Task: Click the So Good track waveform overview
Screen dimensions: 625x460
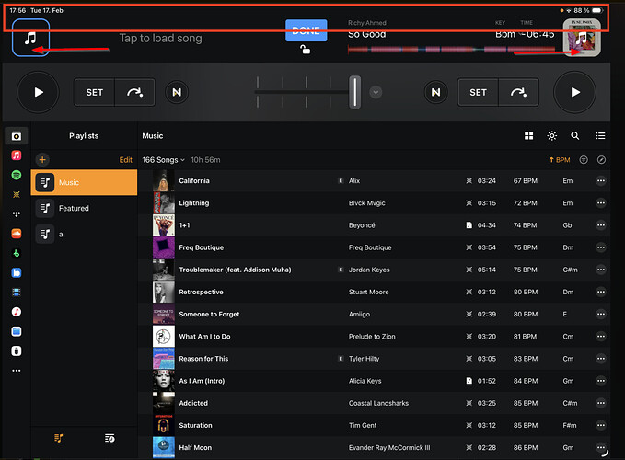Action: tap(451, 50)
